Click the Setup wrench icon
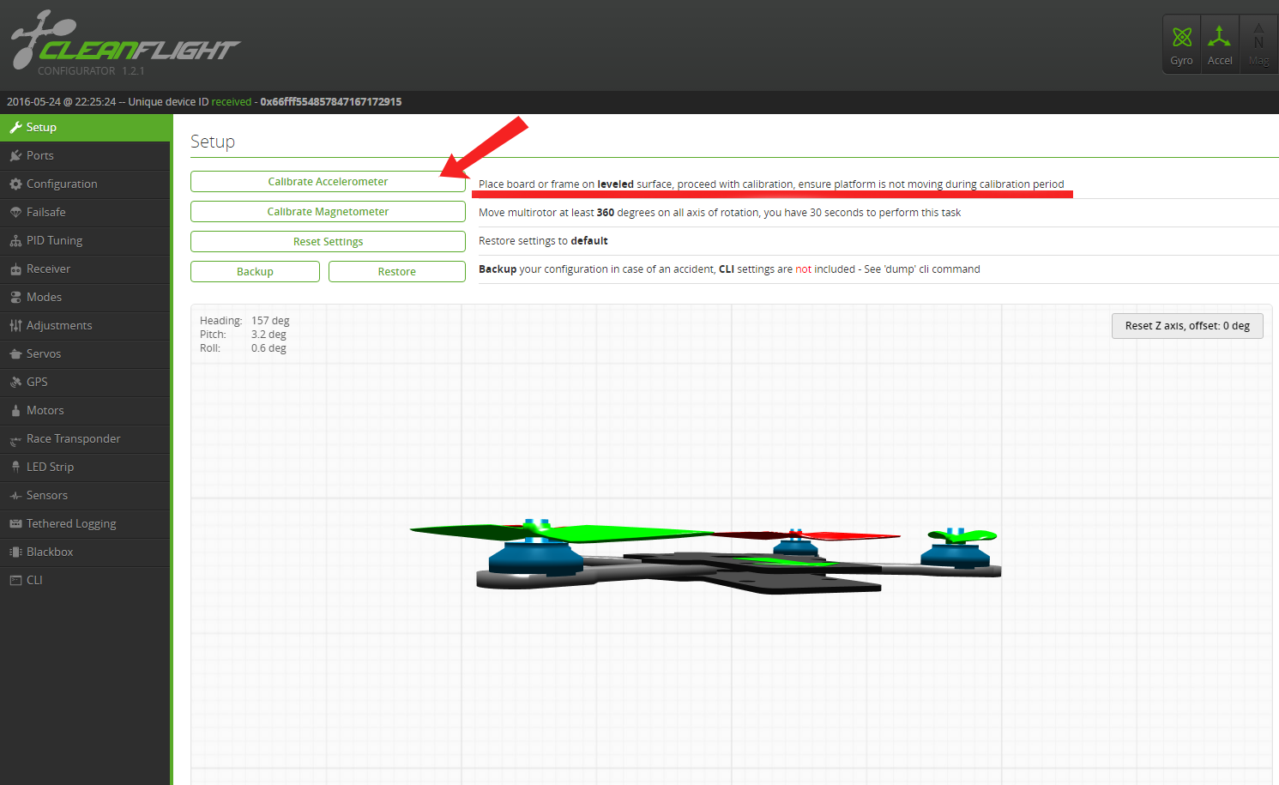 [x=15, y=128]
